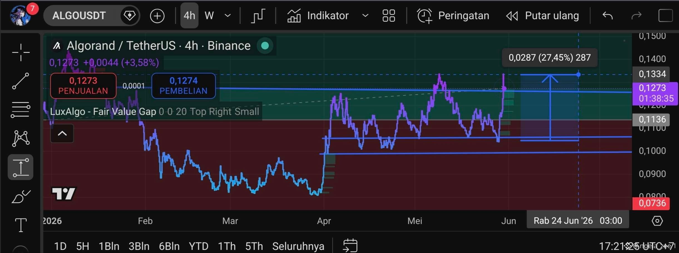Click the 0,1273 PENJUALAN sell button
This screenshot has height=253, width=679.
click(83, 86)
